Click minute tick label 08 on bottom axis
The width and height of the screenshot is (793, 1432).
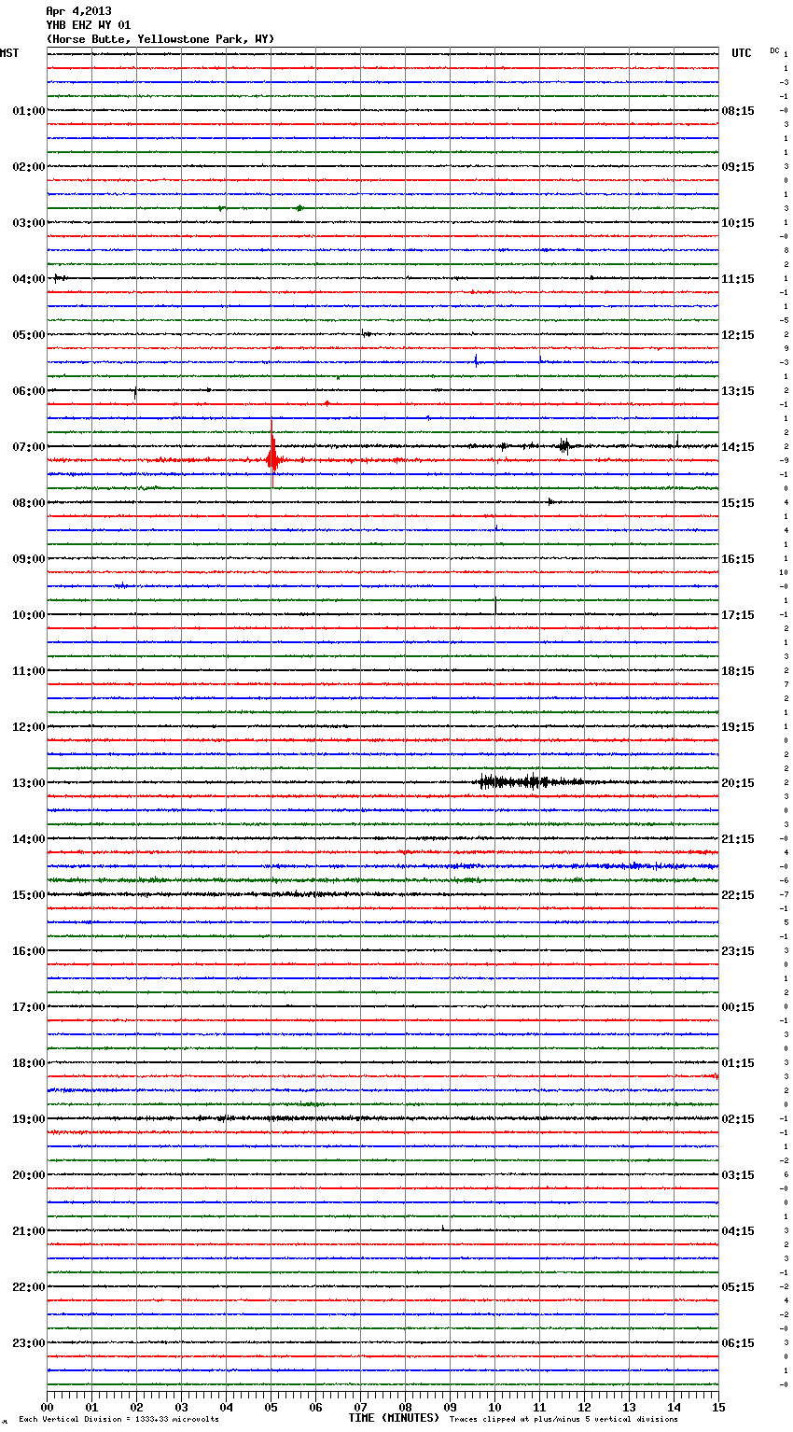coord(405,1407)
